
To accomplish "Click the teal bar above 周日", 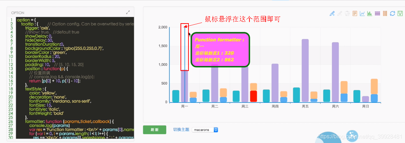I will click(357, 96).
